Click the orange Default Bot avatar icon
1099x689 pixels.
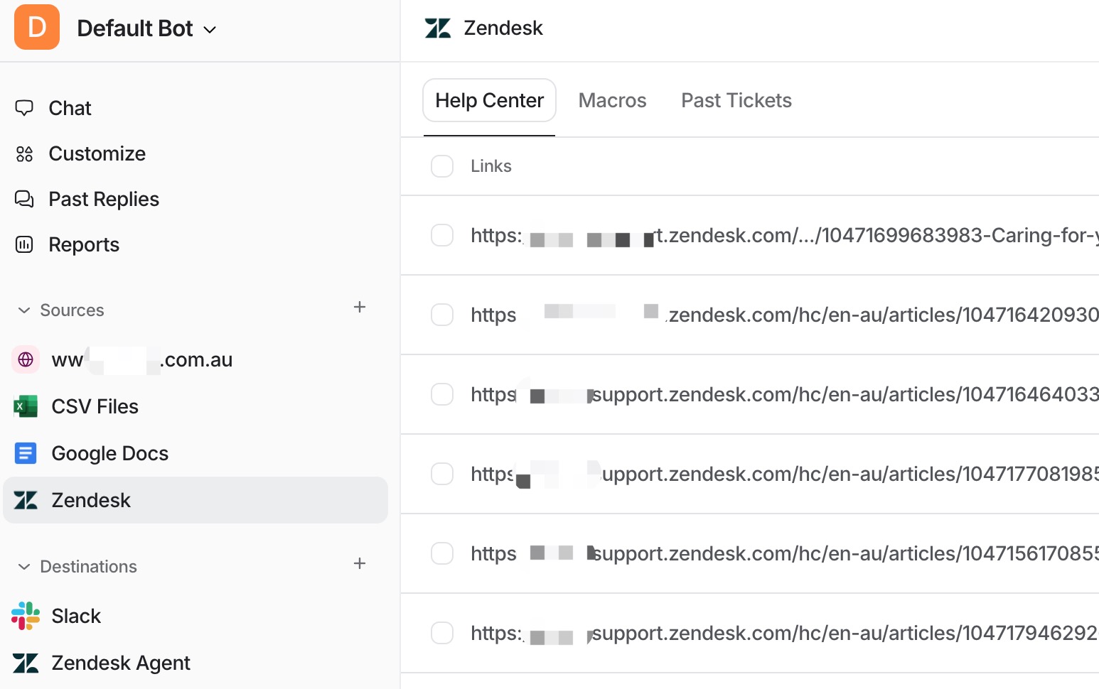coord(37,28)
